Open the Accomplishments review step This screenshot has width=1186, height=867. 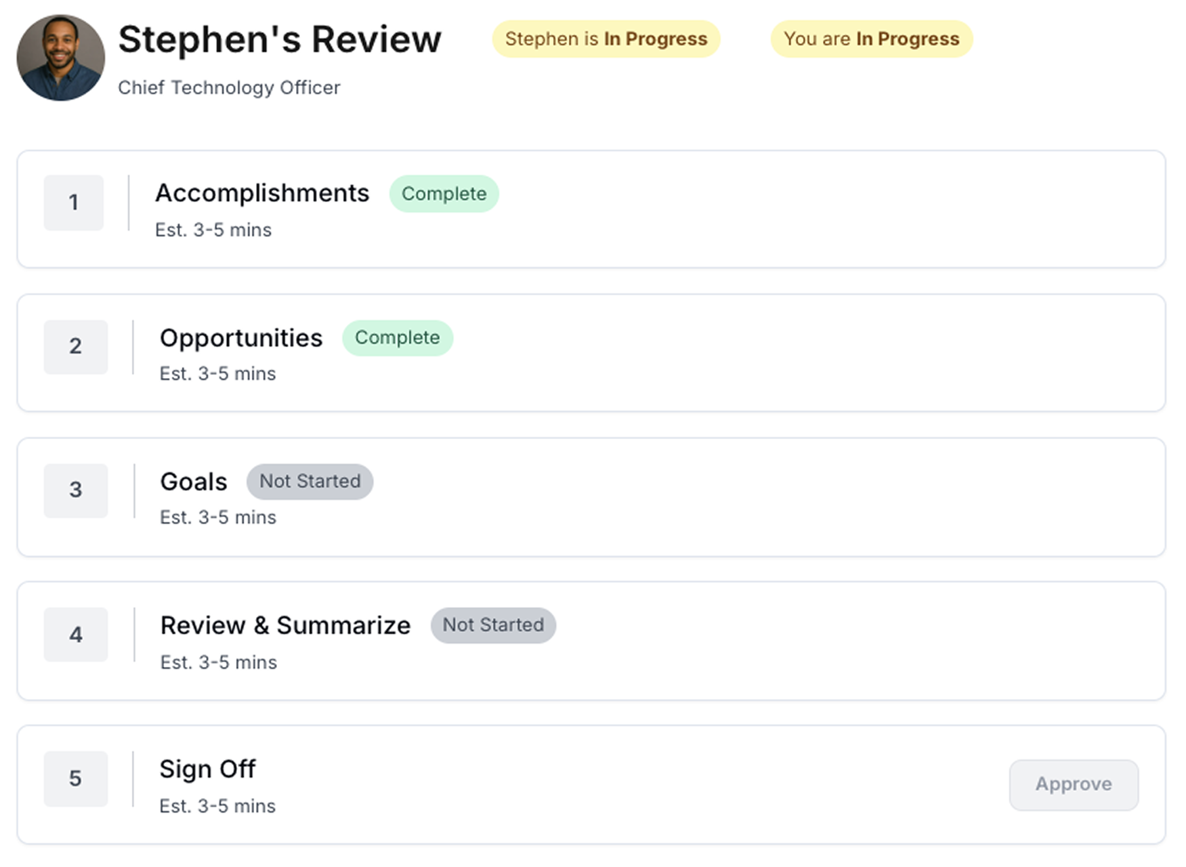tap(262, 194)
